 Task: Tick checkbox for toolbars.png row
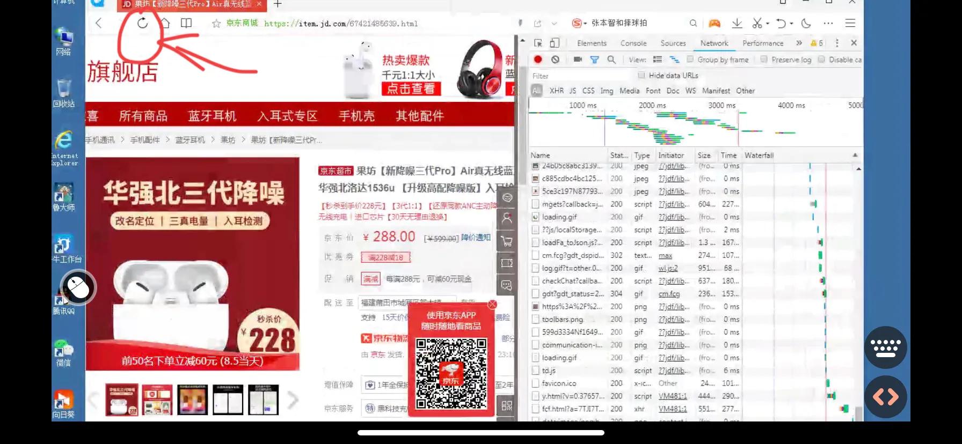(535, 319)
